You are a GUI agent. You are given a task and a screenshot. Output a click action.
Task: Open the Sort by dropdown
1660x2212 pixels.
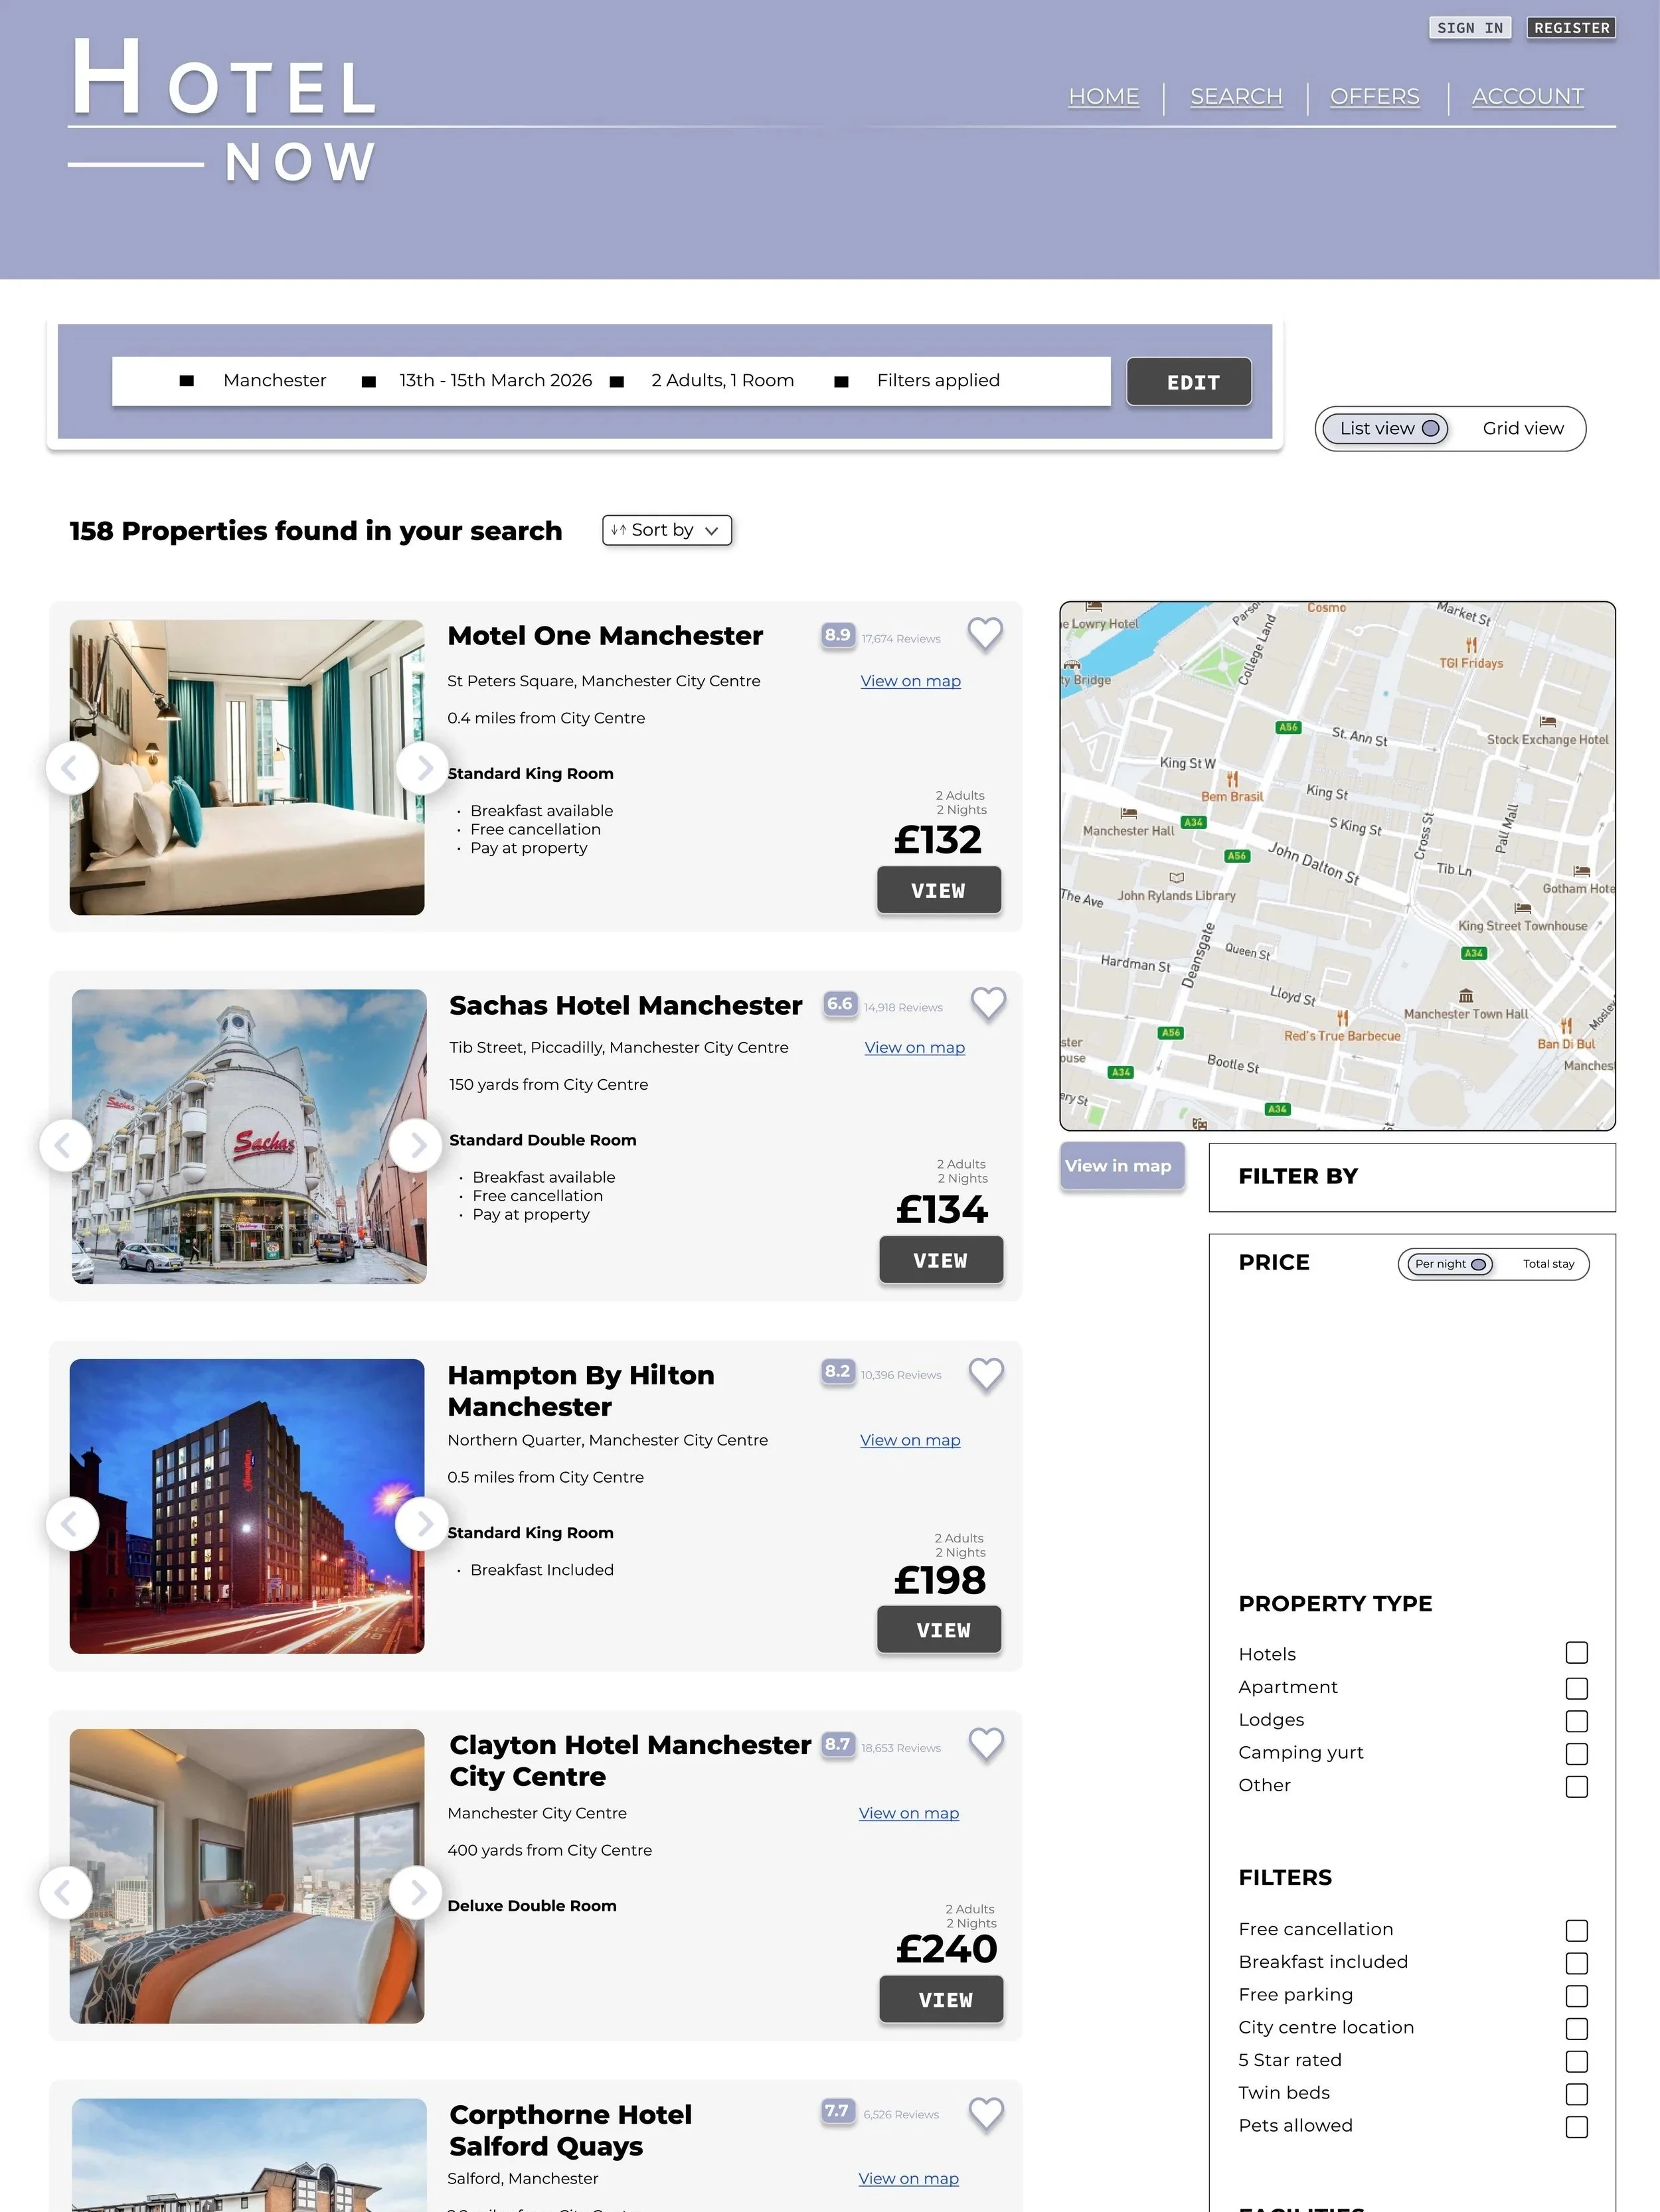click(667, 530)
